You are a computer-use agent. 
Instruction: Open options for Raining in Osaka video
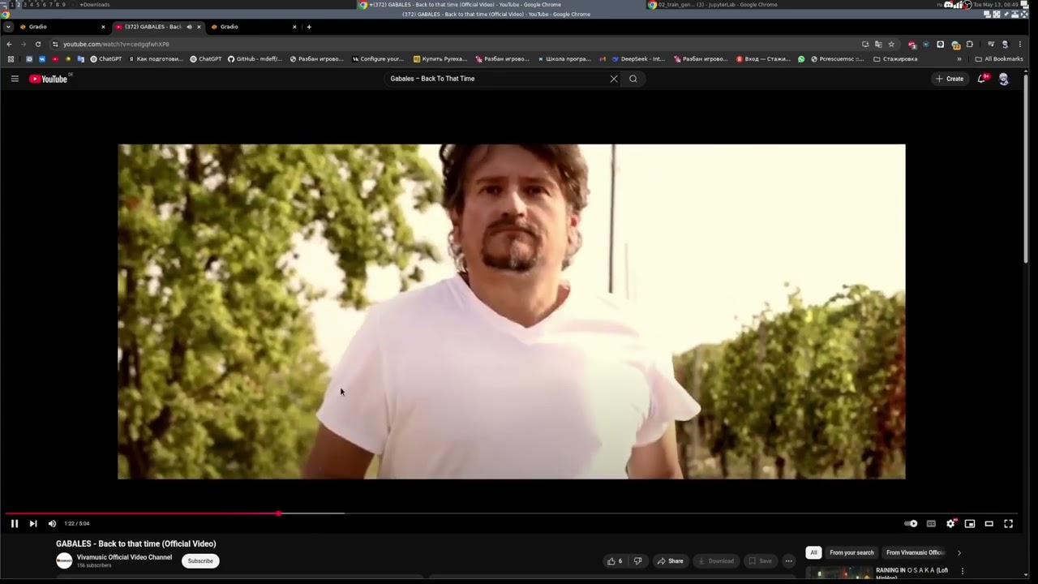tap(963, 570)
